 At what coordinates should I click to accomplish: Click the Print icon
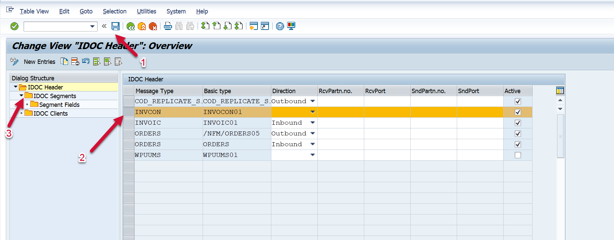[168, 26]
